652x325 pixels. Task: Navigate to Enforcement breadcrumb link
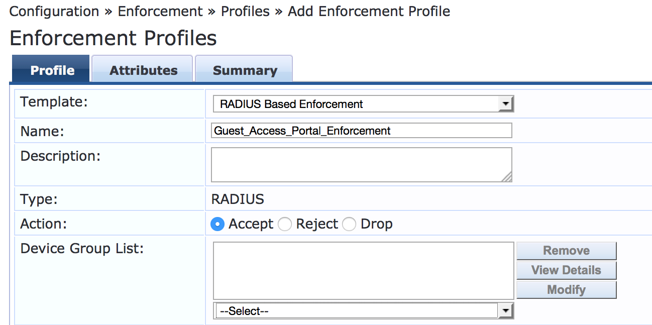click(160, 11)
